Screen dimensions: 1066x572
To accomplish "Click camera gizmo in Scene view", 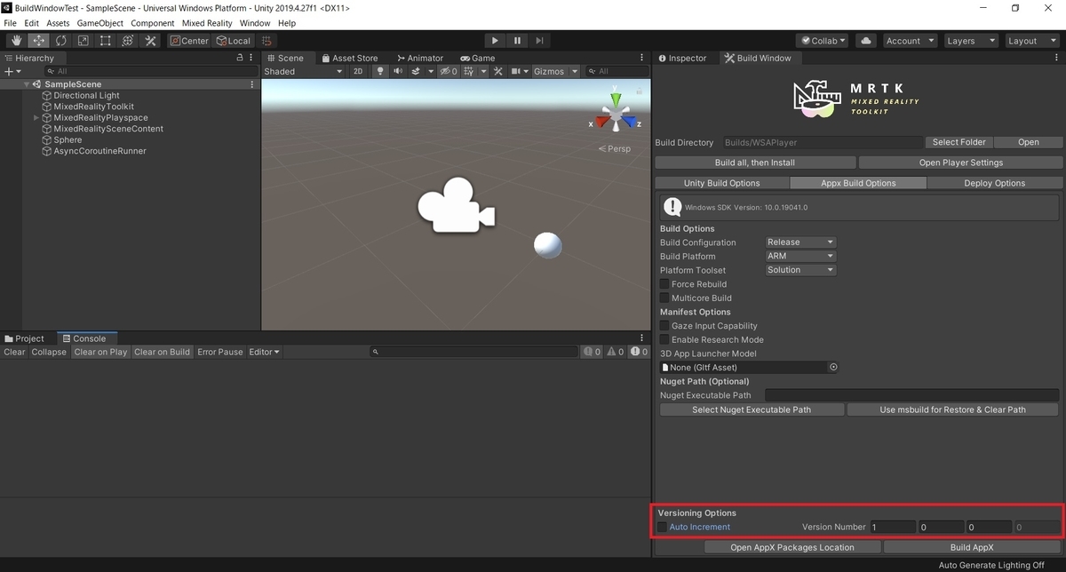I will pos(456,207).
